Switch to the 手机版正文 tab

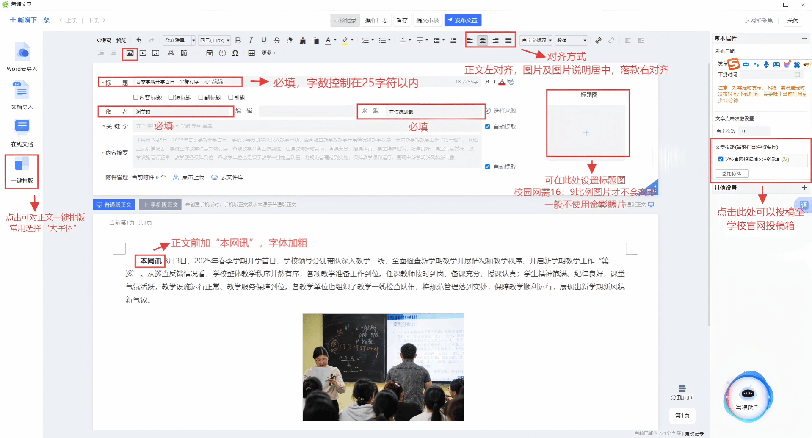(160, 205)
